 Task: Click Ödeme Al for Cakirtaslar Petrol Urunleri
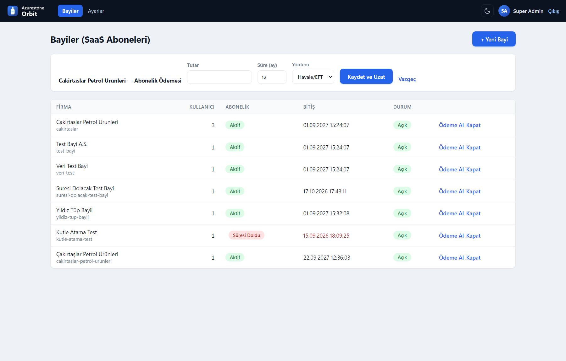click(451, 125)
